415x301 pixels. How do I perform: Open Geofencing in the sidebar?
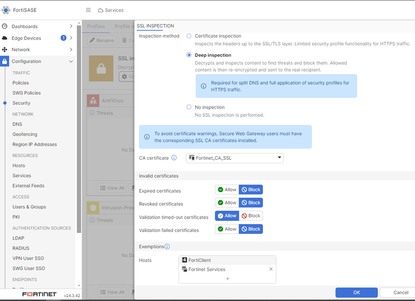click(25, 134)
